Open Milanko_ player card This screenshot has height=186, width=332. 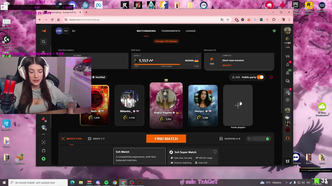pos(129,105)
